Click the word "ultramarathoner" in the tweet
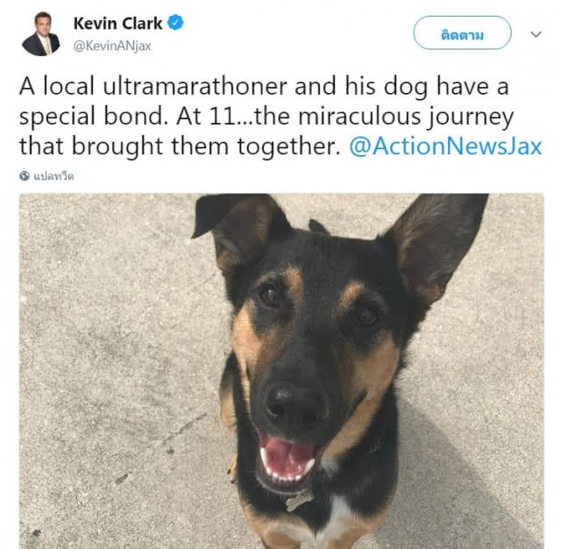This screenshot has height=549, width=561. coord(195,87)
